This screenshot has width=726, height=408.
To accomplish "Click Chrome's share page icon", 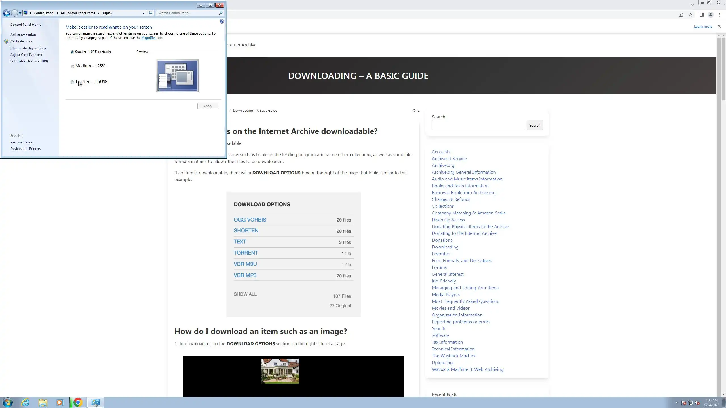I will 681,15.
